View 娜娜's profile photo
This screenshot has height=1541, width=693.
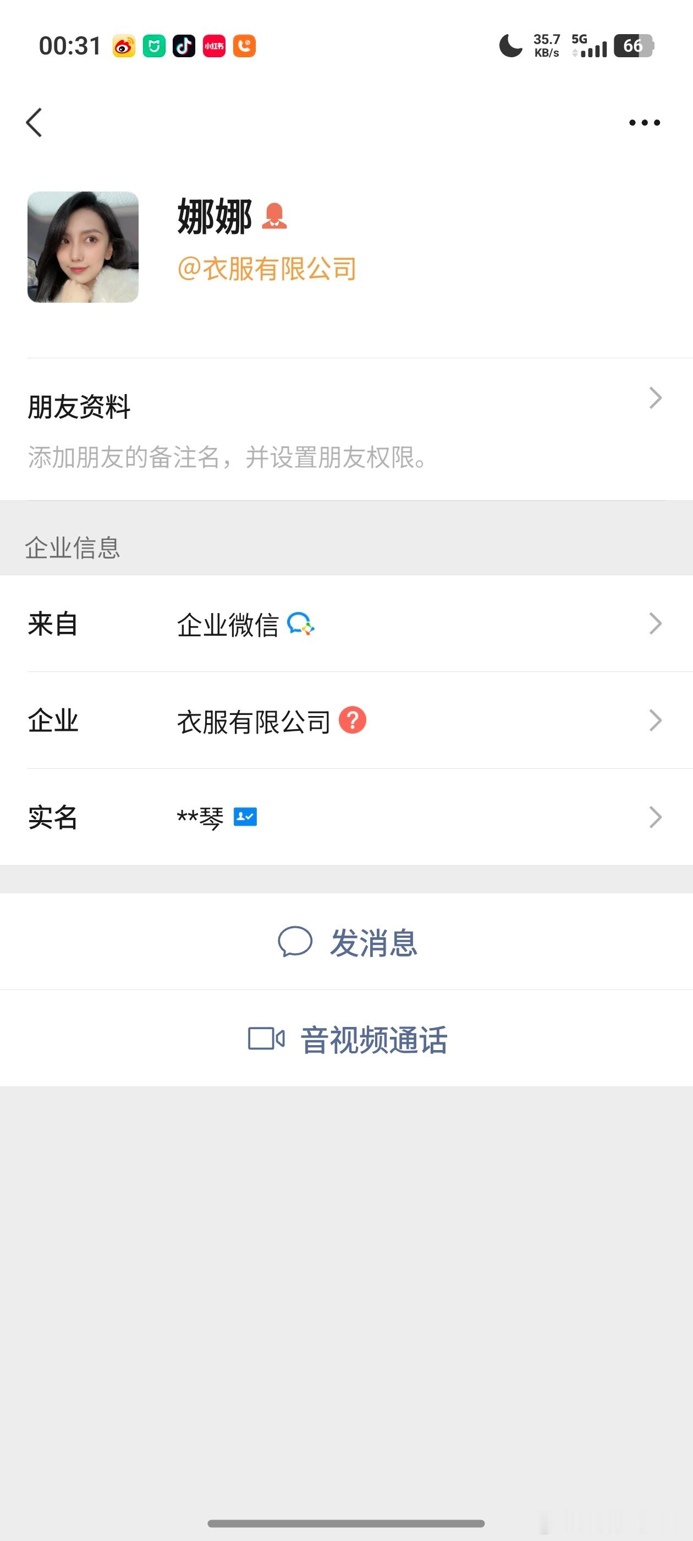pos(83,247)
